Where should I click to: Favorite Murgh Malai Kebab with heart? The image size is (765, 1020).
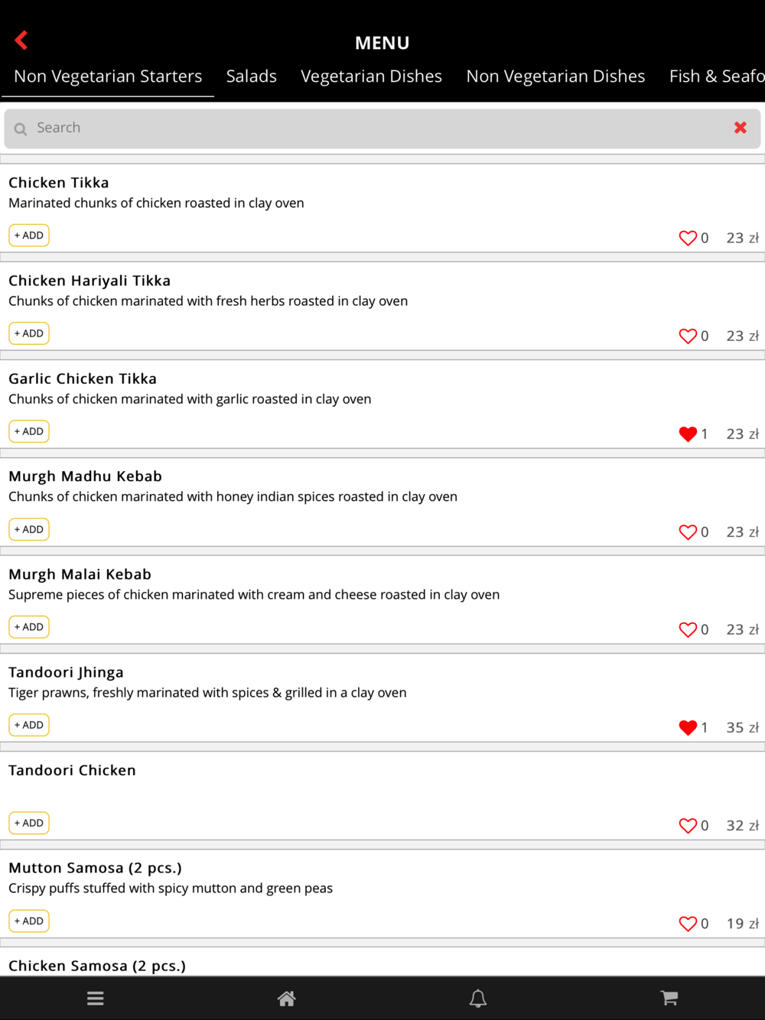coord(688,629)
